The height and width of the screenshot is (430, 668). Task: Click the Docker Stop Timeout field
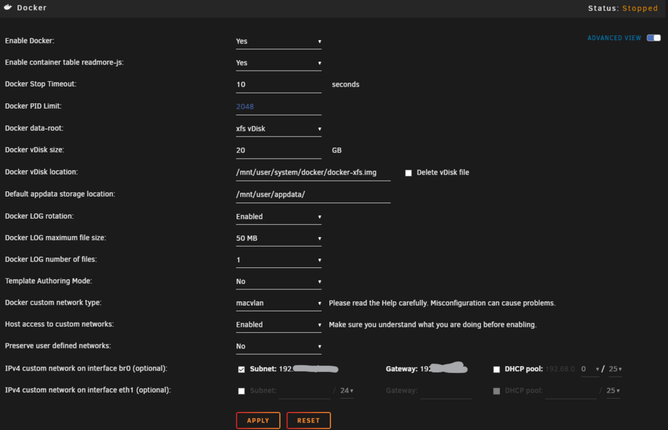279,85
